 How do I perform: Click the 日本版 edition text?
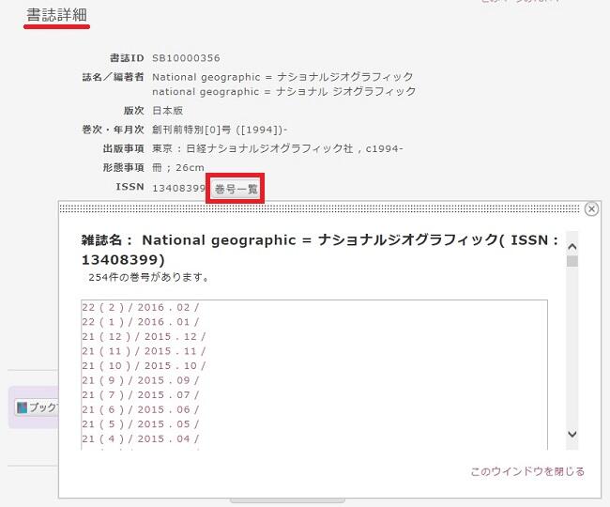(167, 111)
